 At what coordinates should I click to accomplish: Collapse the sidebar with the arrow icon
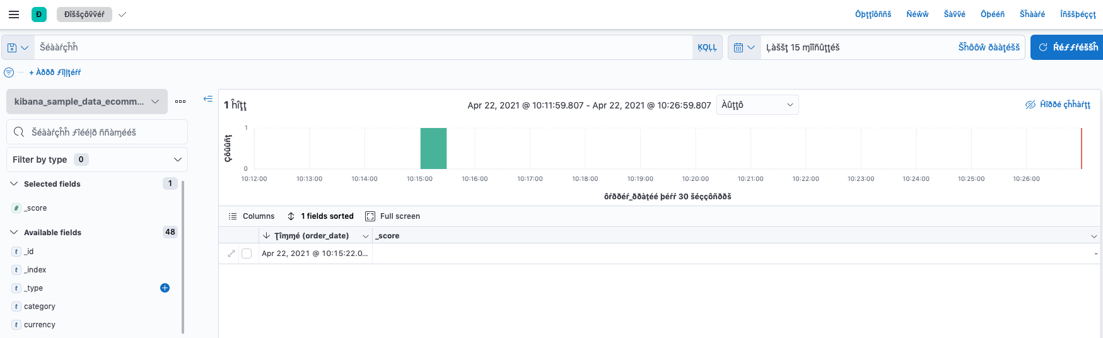pos(208,98)
